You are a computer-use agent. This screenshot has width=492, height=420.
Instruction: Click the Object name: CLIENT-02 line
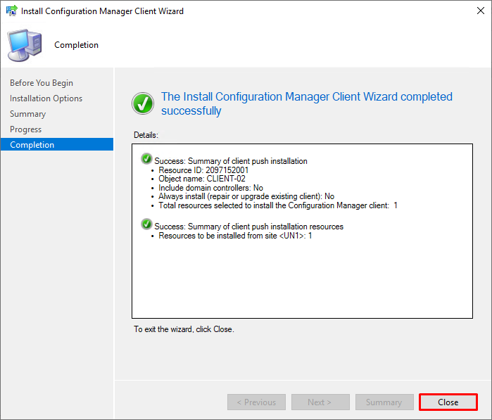point(202,179)
